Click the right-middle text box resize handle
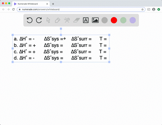 tap(109, 48)
